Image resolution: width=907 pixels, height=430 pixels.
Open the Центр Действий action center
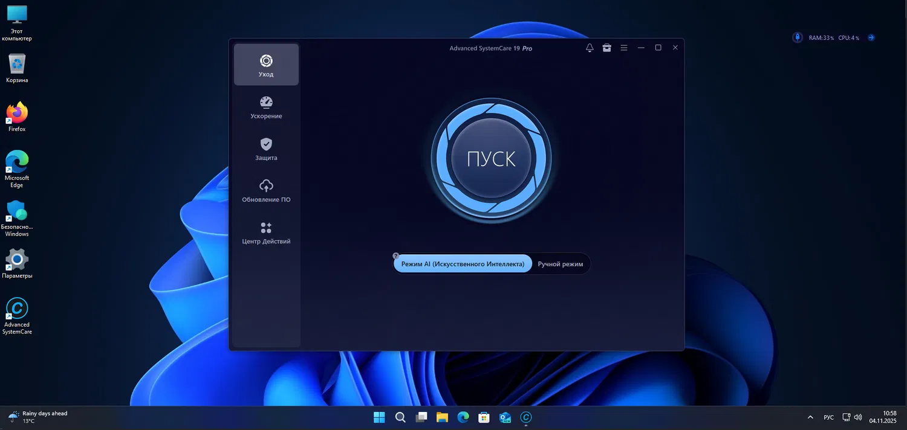click(x=266, y=233)
